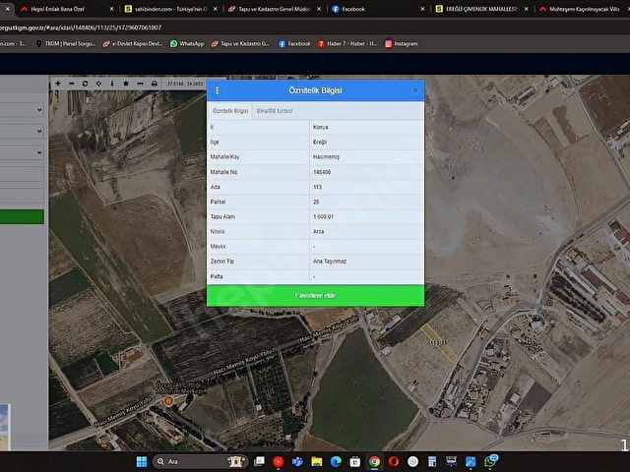Switch to Muhteşem Kaçırılmayacak Villa browser tab
Image resolution: width=630 pixels, height=472 pixels.
coord(584,9)
